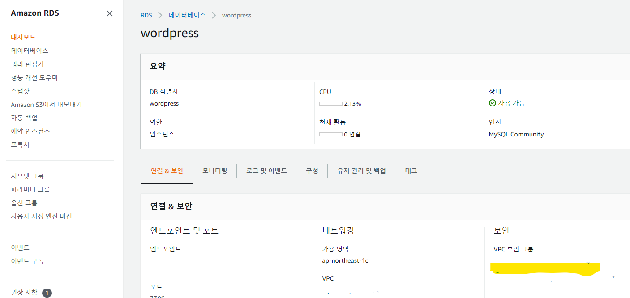Switch to the 태그 tab
Image resolution: width=630 pixels, height=298 pixels.
tap(411, 170)
